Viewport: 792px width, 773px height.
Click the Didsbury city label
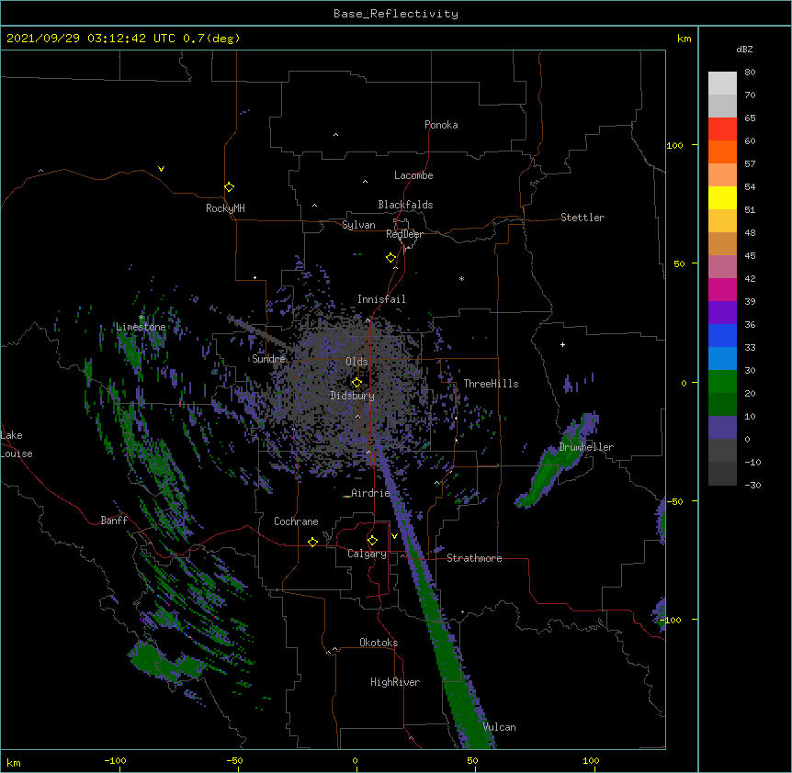(x=353, y=396)
